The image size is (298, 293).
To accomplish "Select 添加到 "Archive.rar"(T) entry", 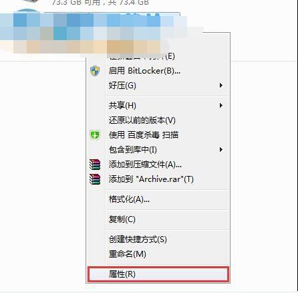I will coord(158,179).
